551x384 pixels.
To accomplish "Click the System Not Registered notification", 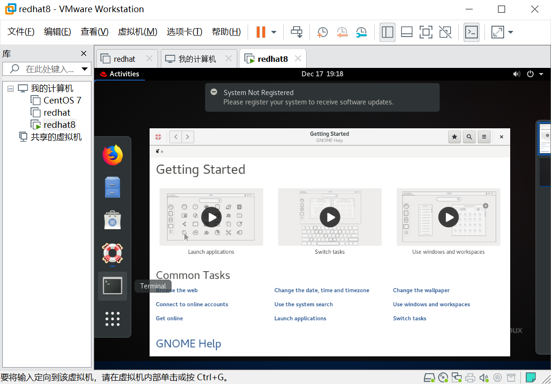I will point(322,97).
